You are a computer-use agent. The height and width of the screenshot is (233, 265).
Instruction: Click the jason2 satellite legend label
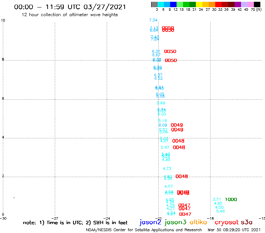click(150, 223)
